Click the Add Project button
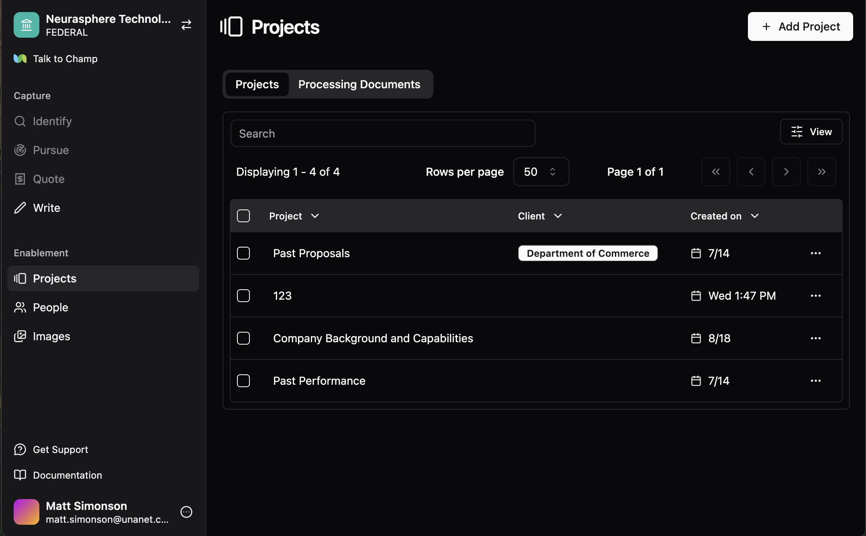The width and height of the screenshot is (866, 536). (x=800, y=26)
